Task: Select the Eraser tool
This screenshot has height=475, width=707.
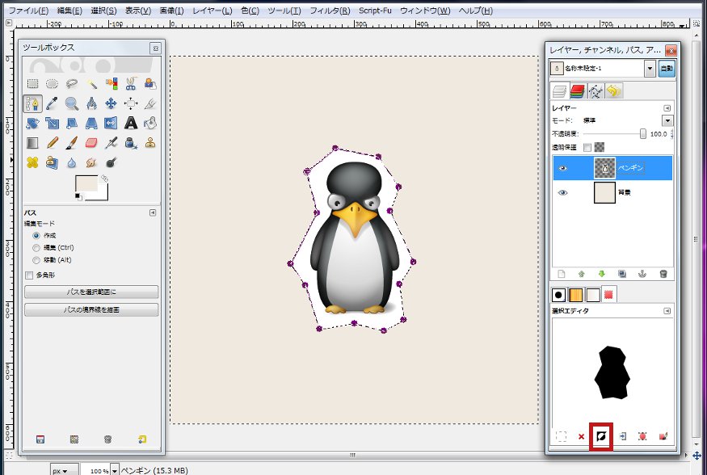Action: (91, 143)
